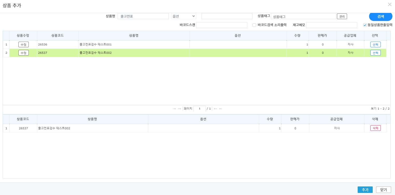Select product 출고전표검수 테스트001 with 선택
Viewport: 395px width, 195px height.
375,44
